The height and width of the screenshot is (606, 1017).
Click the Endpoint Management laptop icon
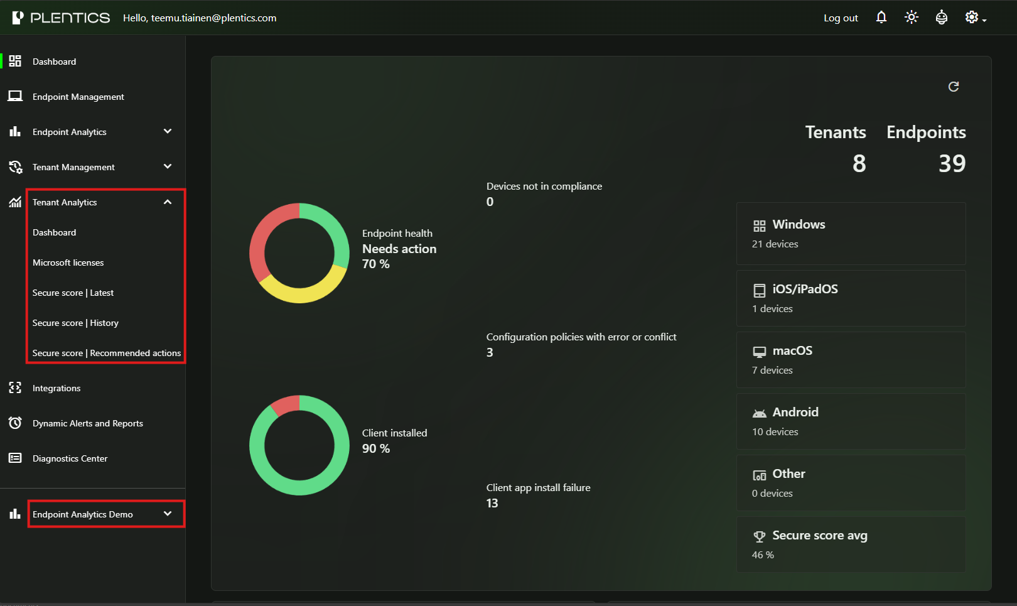[15, 97]
